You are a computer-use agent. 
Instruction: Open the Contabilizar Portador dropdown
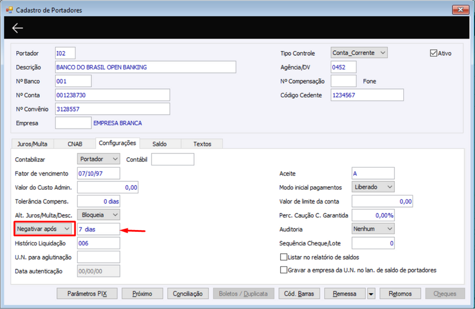tap(99, 159)
